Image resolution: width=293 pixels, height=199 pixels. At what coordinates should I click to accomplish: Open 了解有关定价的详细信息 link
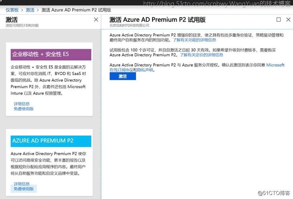tap(201, 55)
